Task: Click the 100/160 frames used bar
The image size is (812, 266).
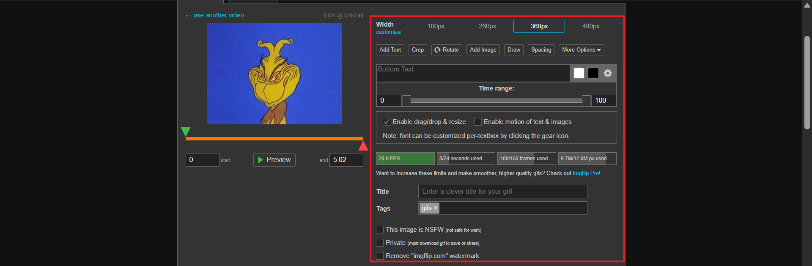Action: 527,159
